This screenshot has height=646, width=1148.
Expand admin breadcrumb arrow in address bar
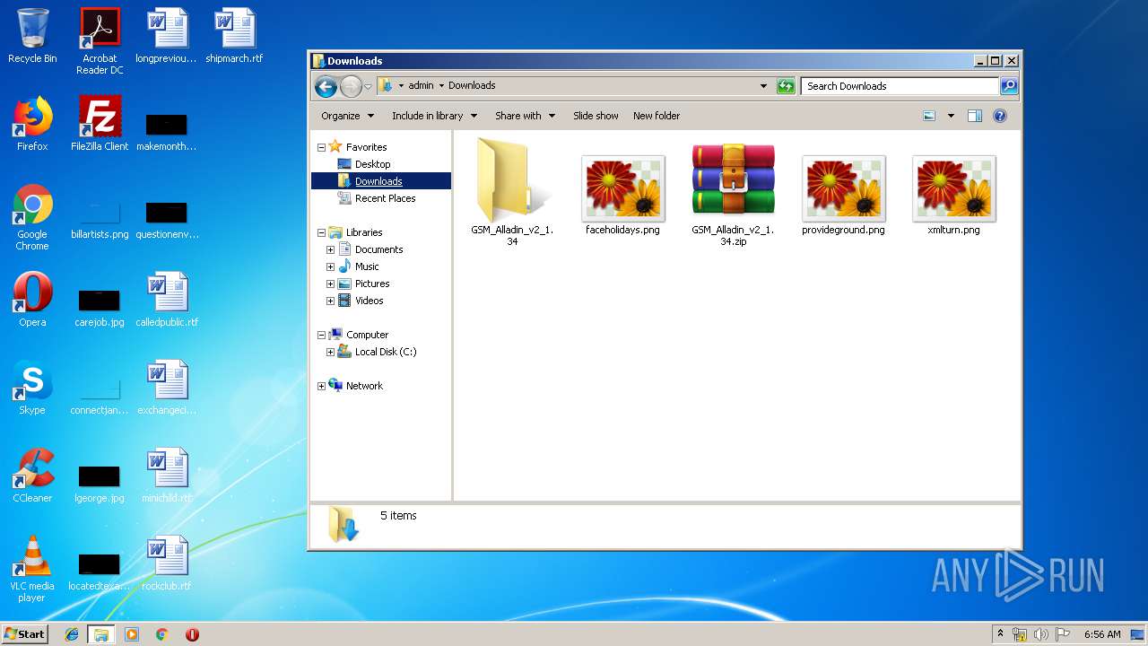(441, 86)
